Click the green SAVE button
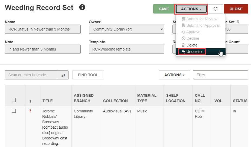251x147 pixels. (164, 9)
